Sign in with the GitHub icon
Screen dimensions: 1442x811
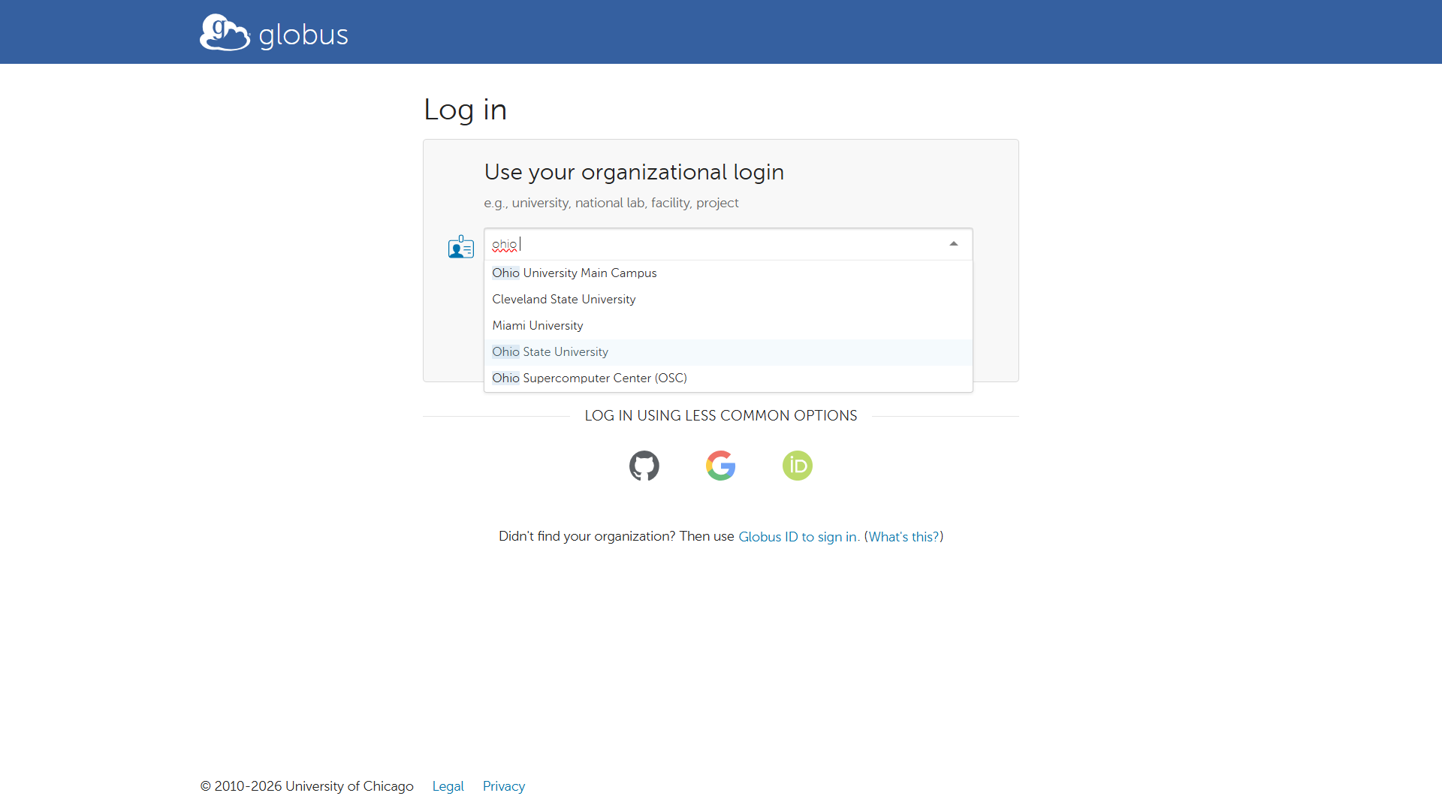[644, 466]
